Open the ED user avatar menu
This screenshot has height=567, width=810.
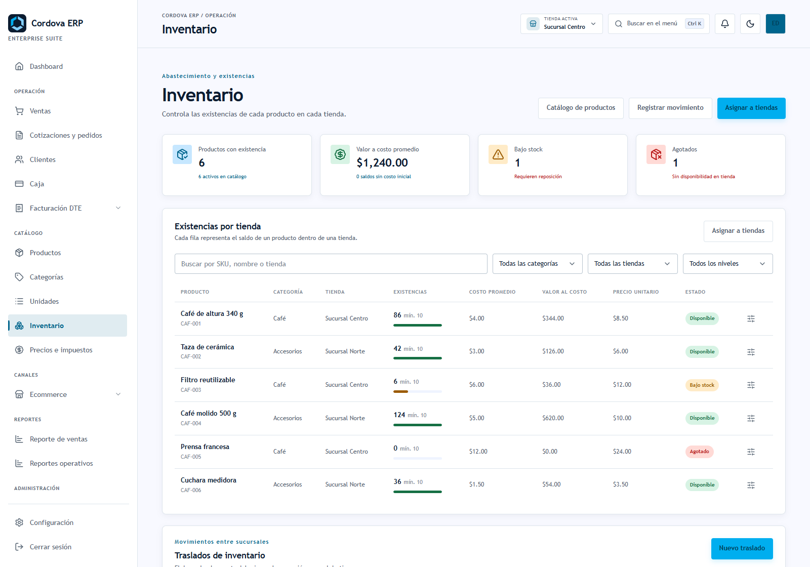point(776,24)
